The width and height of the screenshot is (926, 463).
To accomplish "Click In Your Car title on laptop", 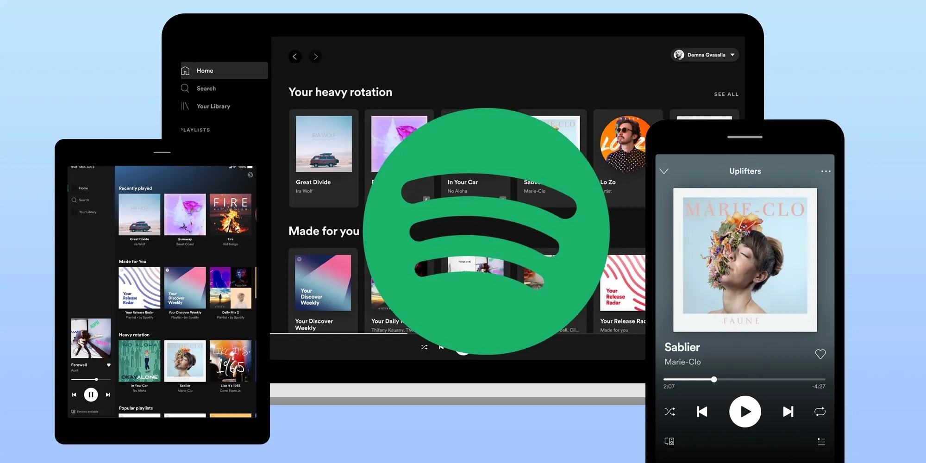I will click(x=463, y=182).
